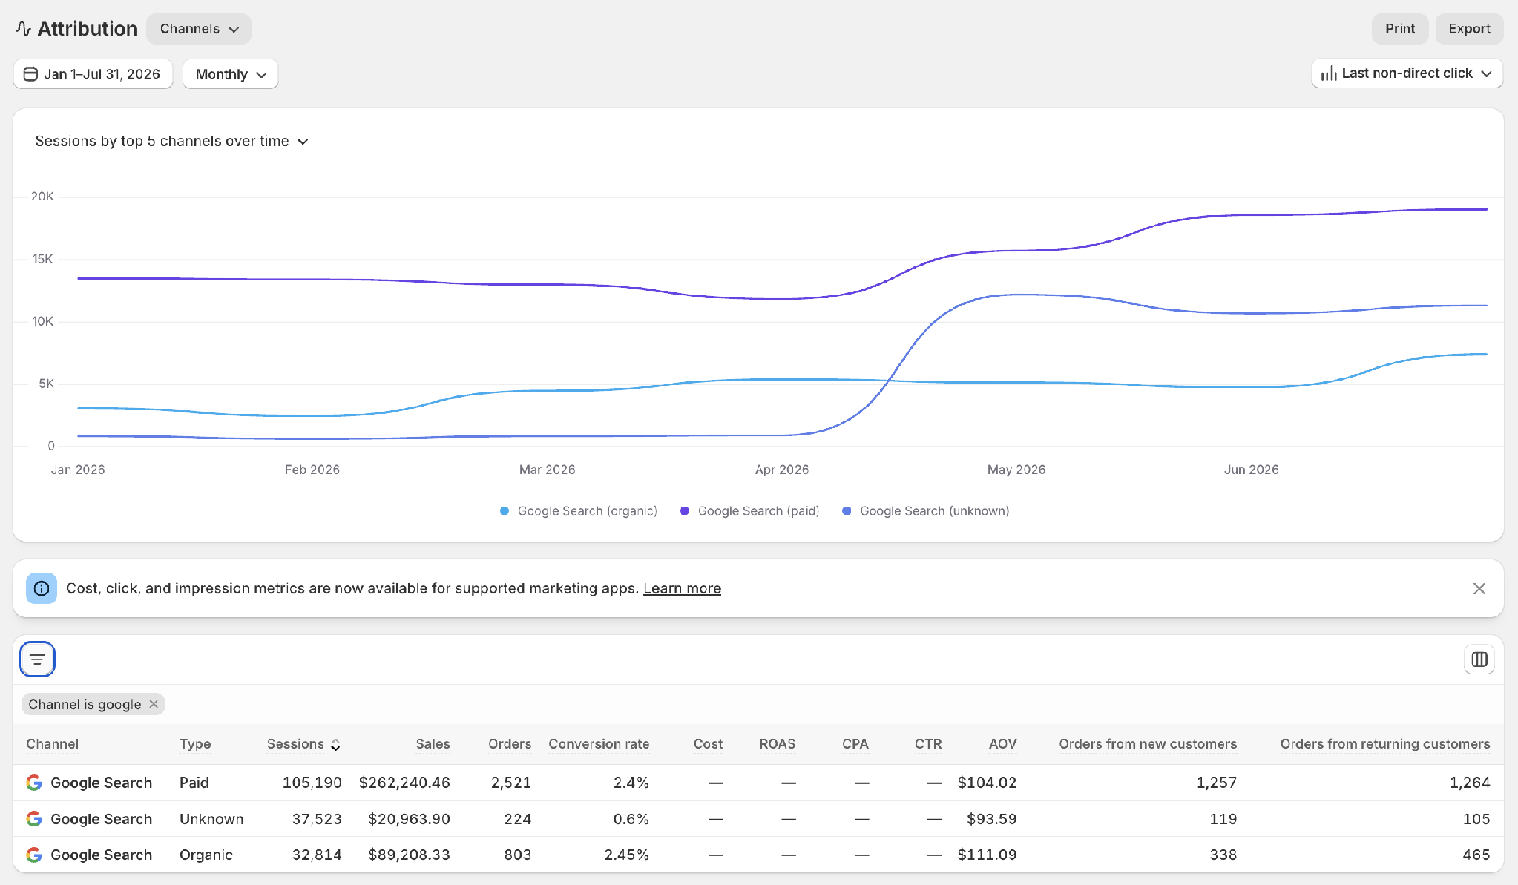Click the CPA column header
1518x885 pixels.
855,744
